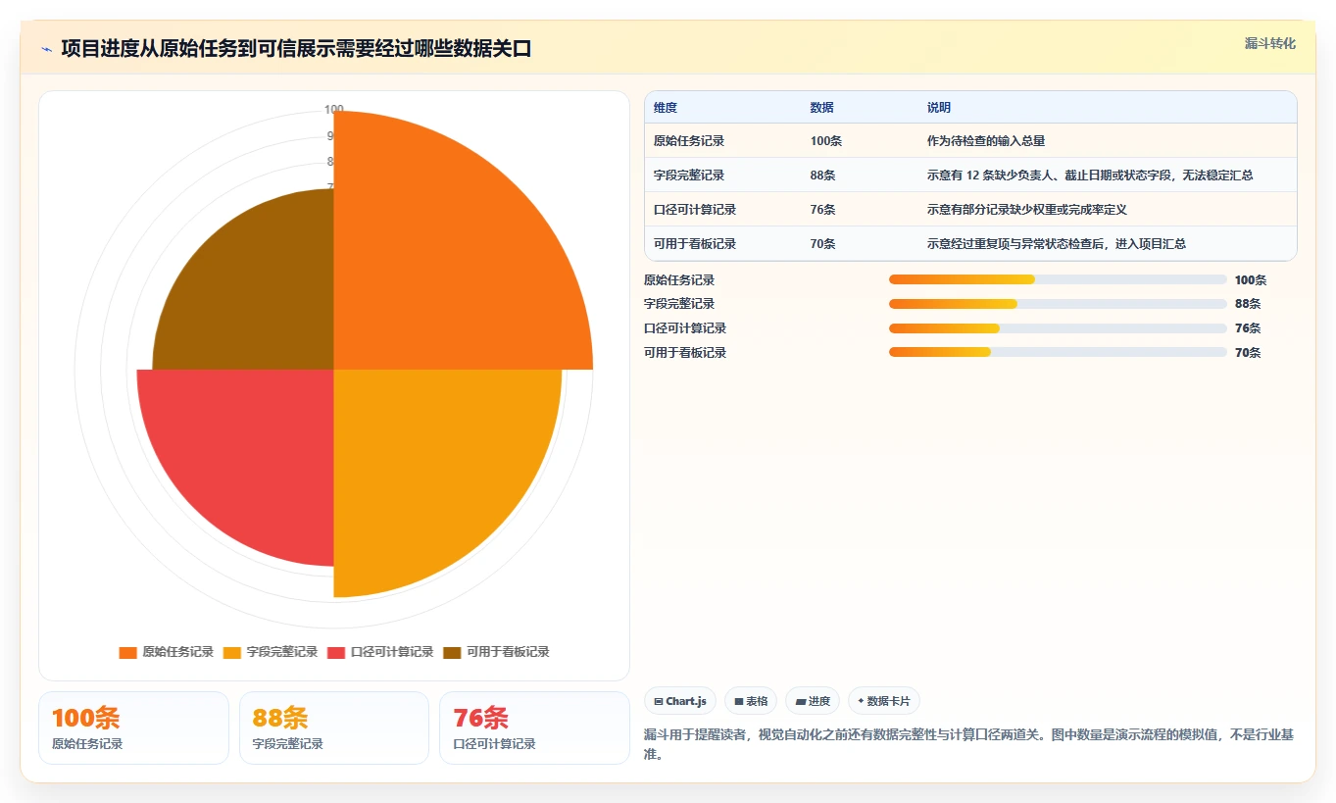This screenshot has width=1336, height=803.
Task: Select the 字段完整记录 cell in the table
Action: (689, 176)
